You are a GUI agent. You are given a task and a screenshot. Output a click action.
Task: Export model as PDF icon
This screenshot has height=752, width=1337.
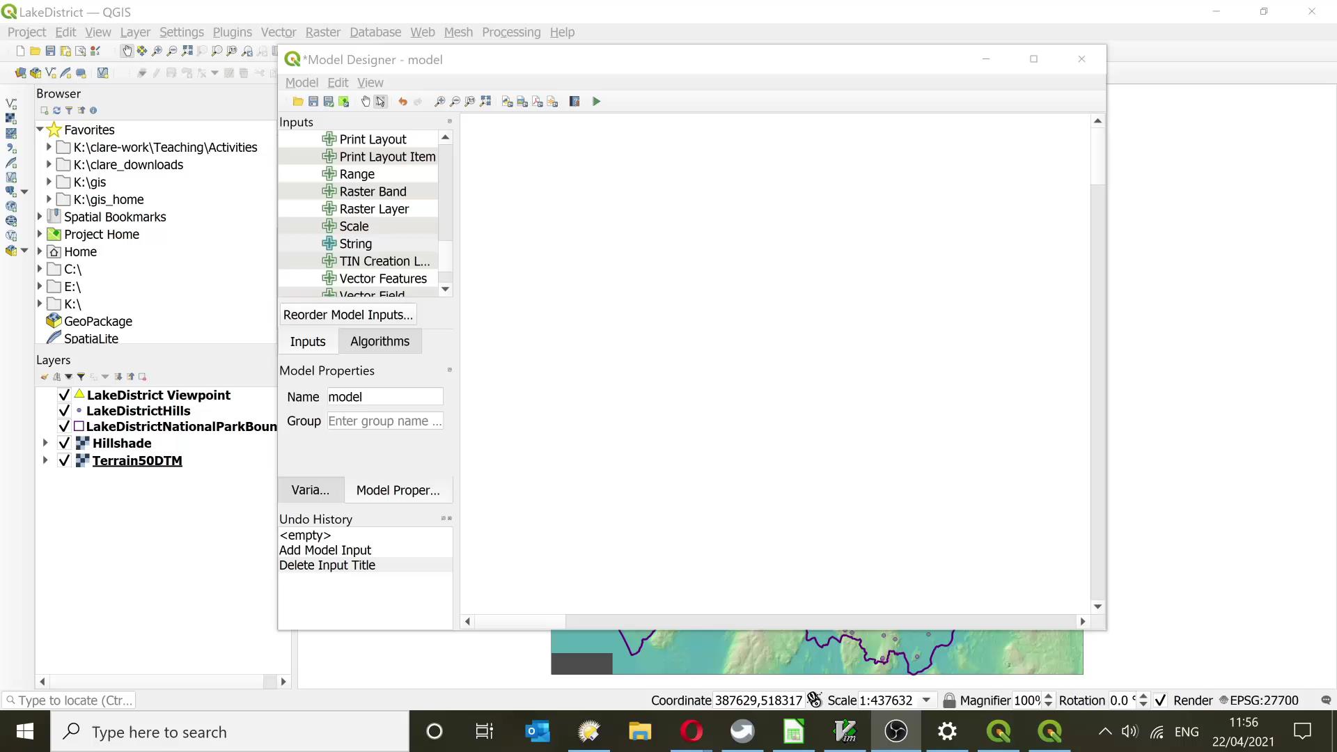538,102
